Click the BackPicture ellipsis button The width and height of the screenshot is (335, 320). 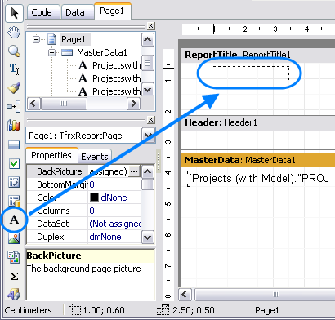(x=134, y=171)
